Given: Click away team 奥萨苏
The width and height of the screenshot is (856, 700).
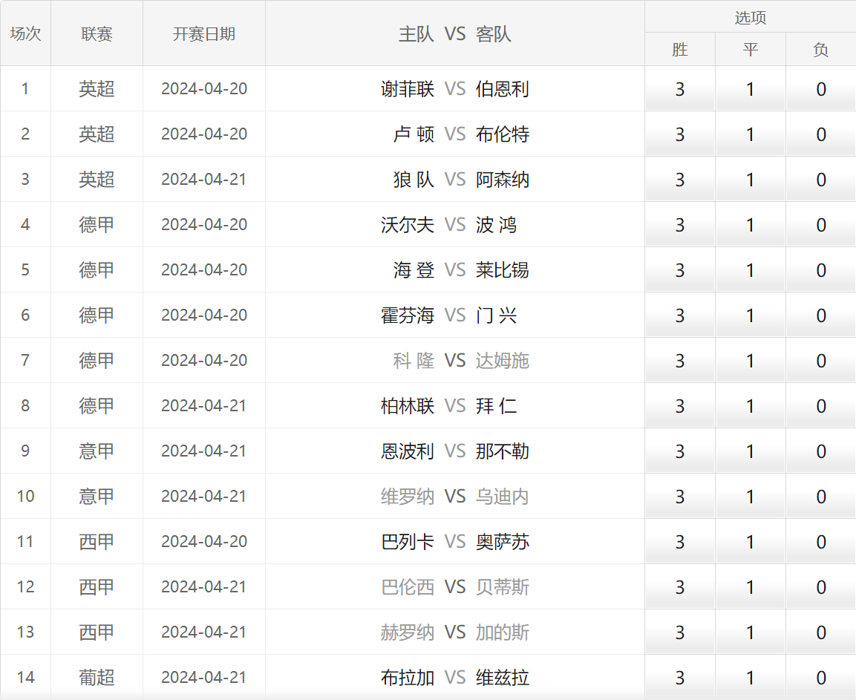Looking at the screenshot, I should click(x=503, y=542).
